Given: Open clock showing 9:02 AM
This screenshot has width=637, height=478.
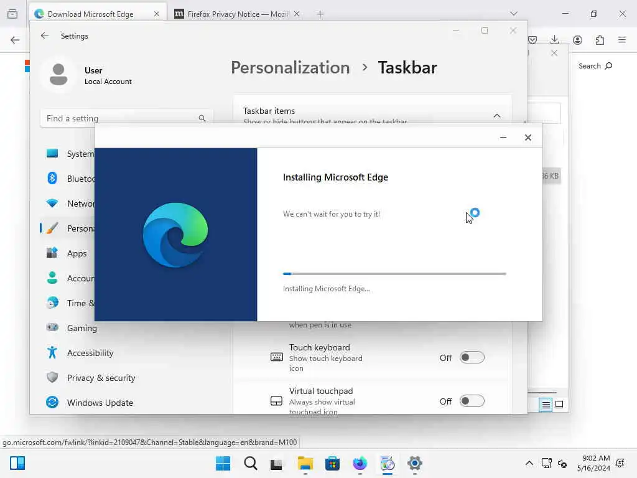Looking at the screenshot, I should point(593,463).
